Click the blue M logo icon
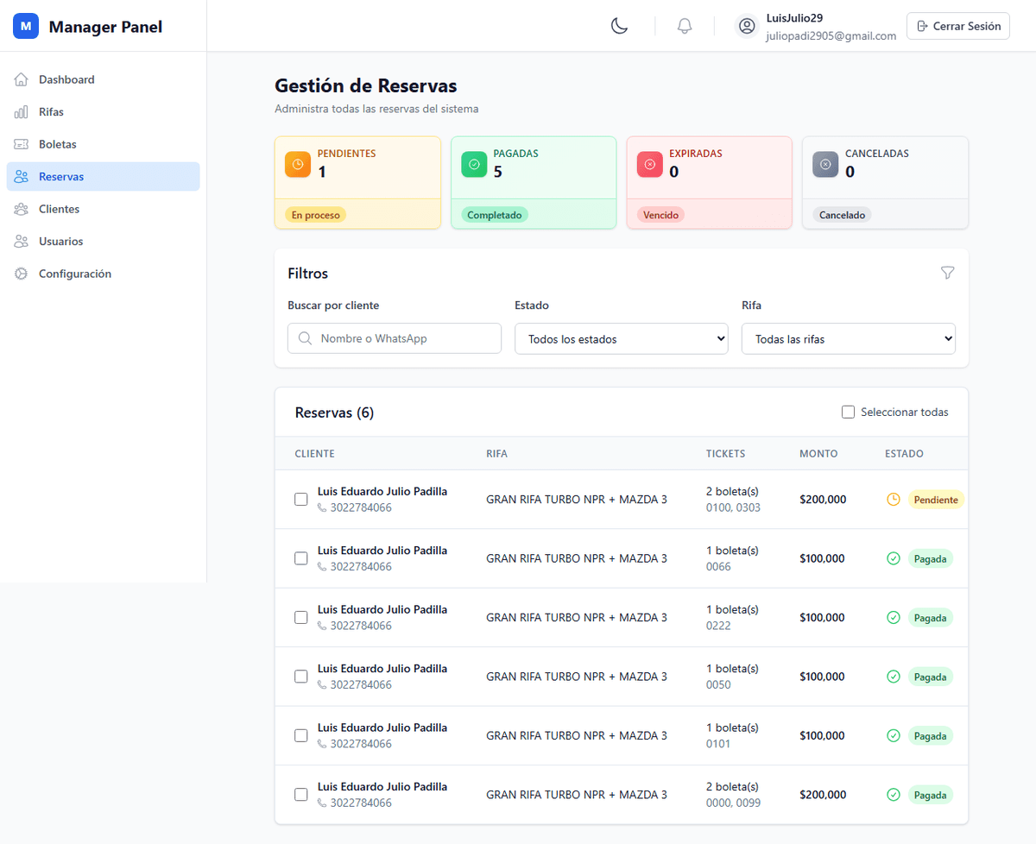1036x844 pixels. tap(26, 27)
